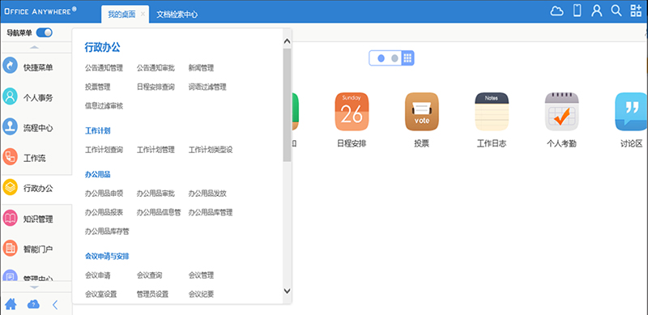Open 知识管理 in the sidebar
The width and height of the screenshot is (648, 315).
pyautogui.click(x=36, y=219)
